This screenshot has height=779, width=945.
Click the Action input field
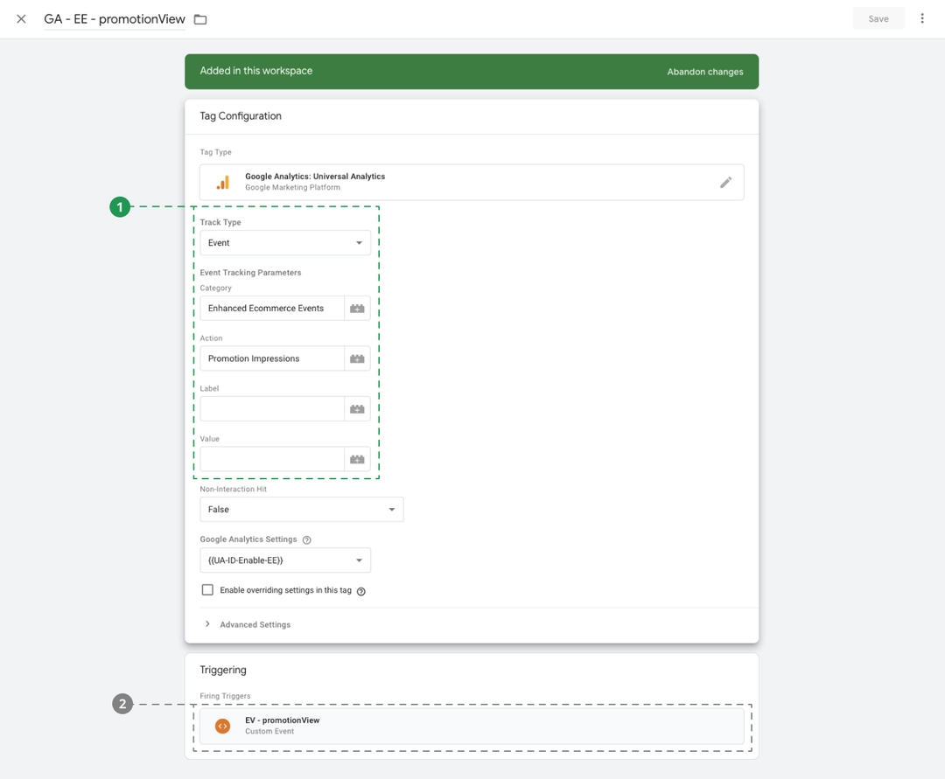tap(272, 358)
